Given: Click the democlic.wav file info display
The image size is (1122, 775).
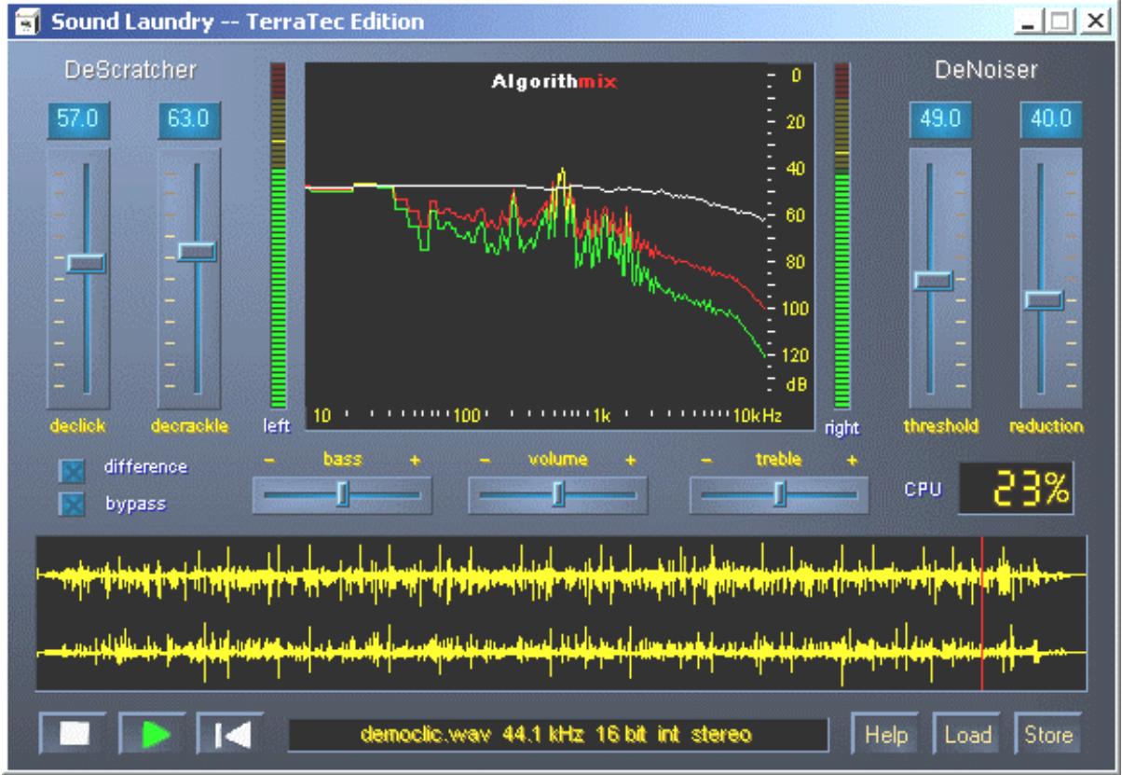Looking at the screenshot, I should coord(557,735).
